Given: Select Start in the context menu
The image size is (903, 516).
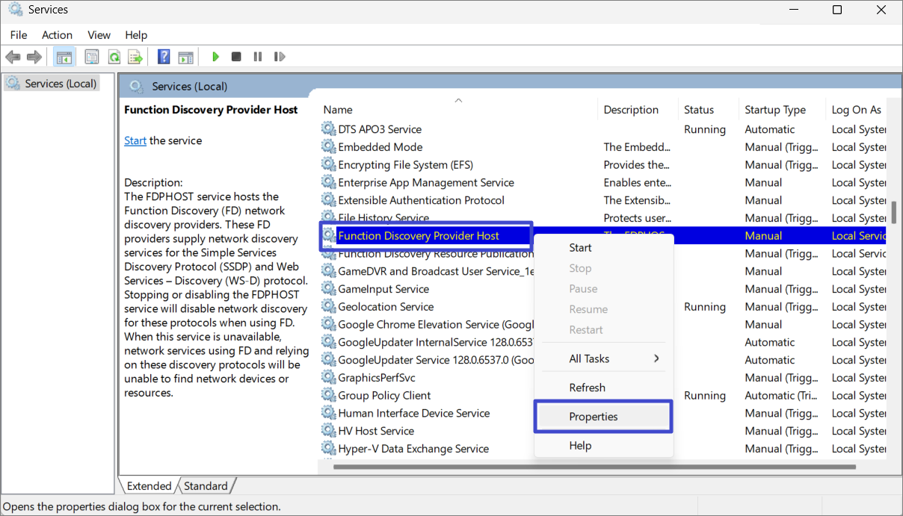Looking at the screenshot, I should 580,248.
